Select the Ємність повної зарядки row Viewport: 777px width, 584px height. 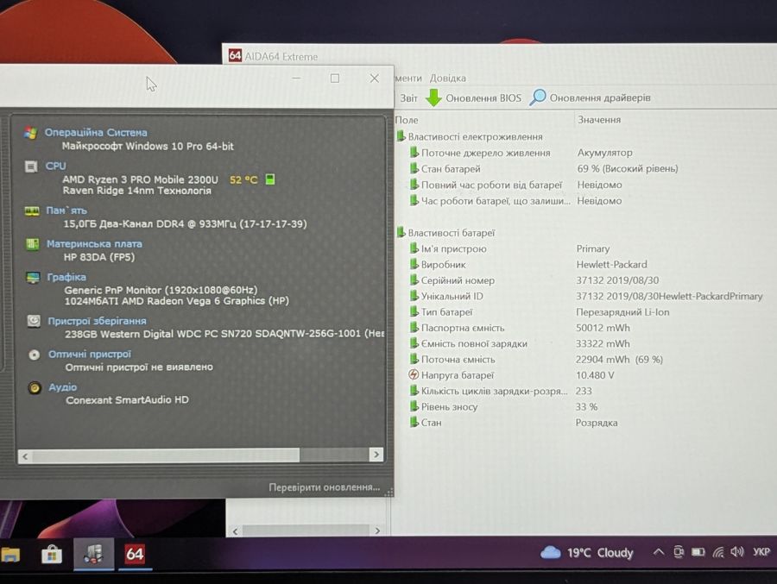click(x=585, y=344)
